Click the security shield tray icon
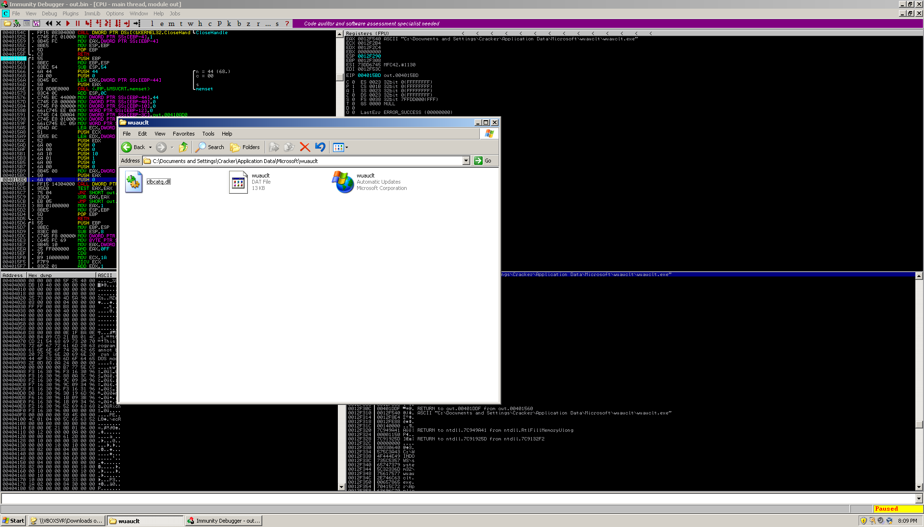 (x=863, y=521)
